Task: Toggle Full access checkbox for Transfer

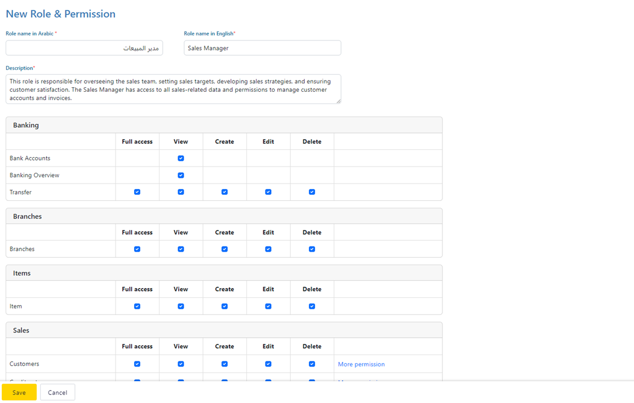Action: coord(137,192)
